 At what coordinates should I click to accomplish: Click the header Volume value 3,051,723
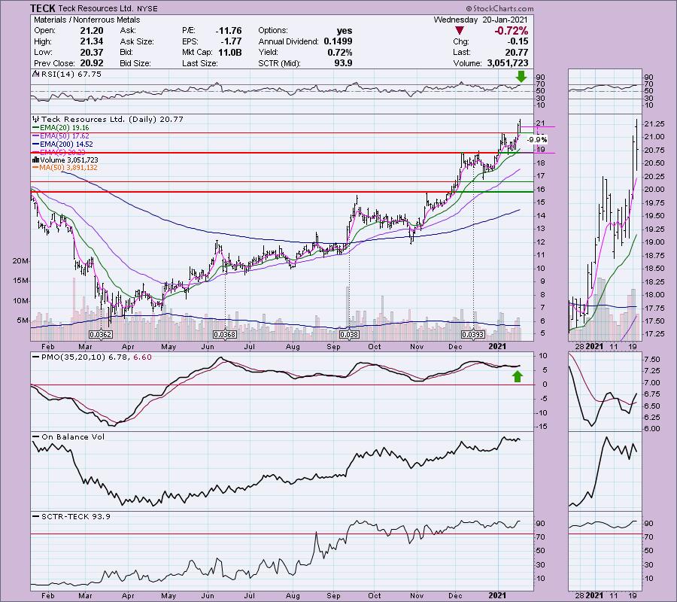pos(507,63)
